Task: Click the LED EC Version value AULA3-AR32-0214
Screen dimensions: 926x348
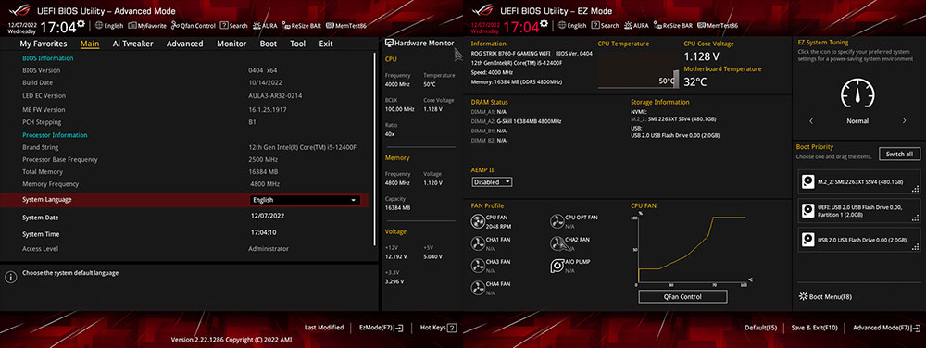Action: tap(275, 95)
